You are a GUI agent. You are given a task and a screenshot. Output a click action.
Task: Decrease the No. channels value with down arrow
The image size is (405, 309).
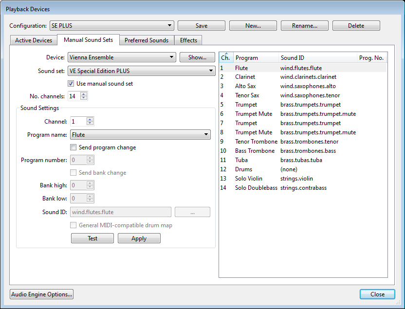(x=84, y=98)
